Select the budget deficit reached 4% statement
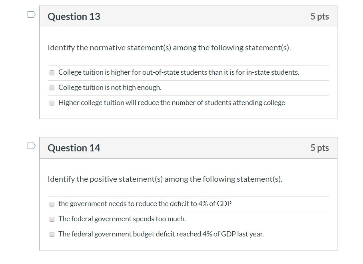This screenshot has height=264, width=363. coord(51,234)
